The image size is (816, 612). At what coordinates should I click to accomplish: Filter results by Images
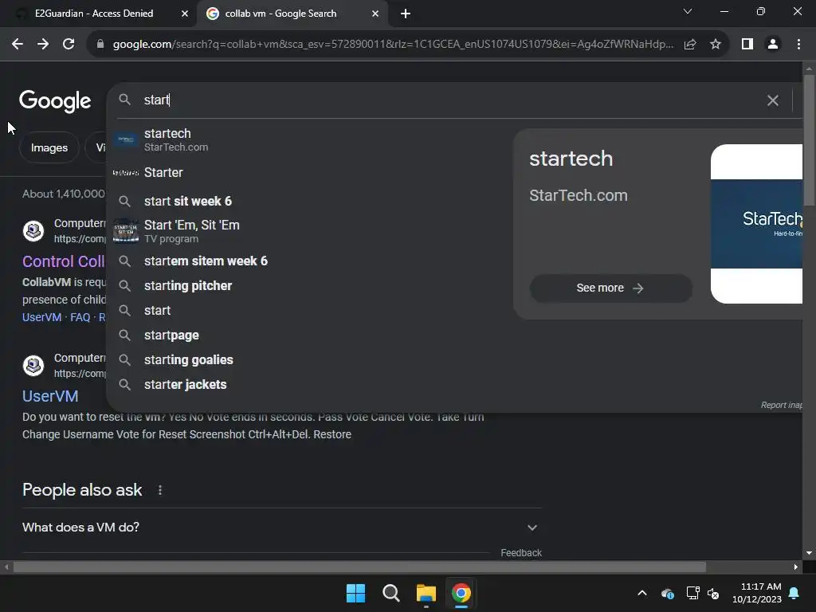49,147
